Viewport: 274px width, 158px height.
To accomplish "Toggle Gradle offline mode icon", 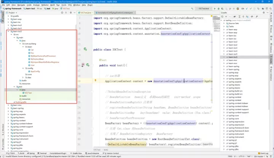I will tap(252, 17).
